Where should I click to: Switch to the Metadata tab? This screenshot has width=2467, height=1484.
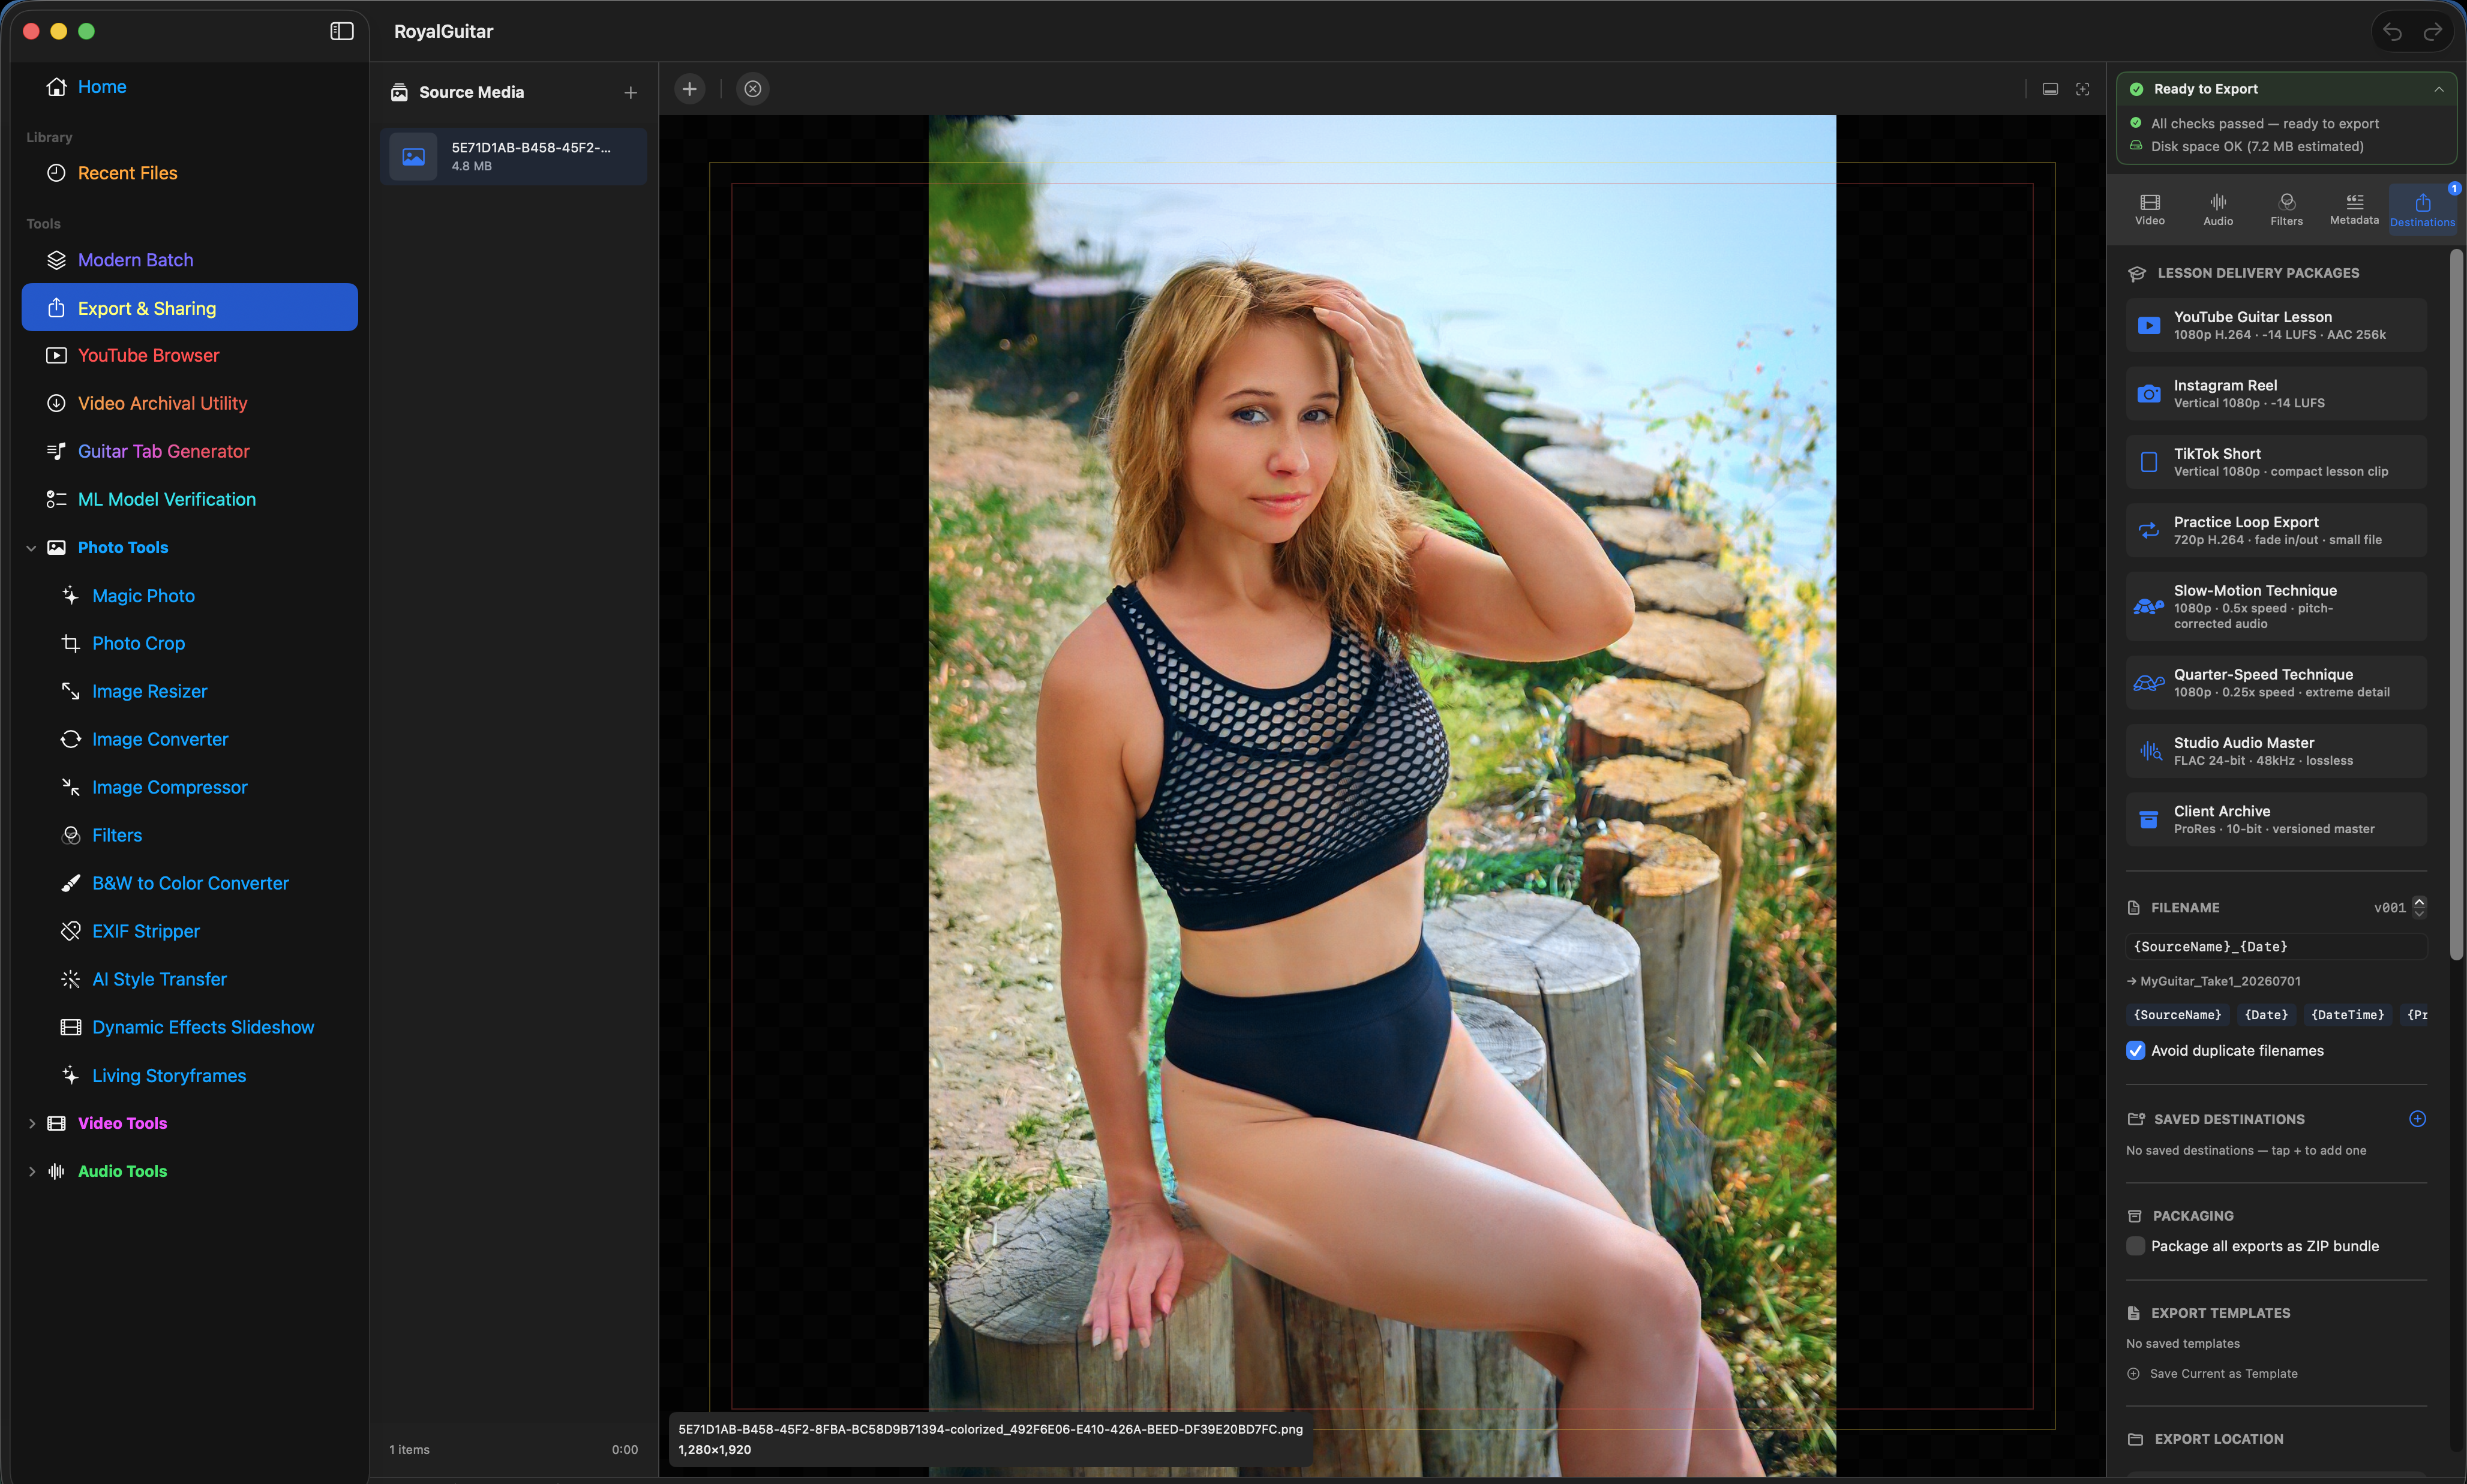(x=2354, y=210)
